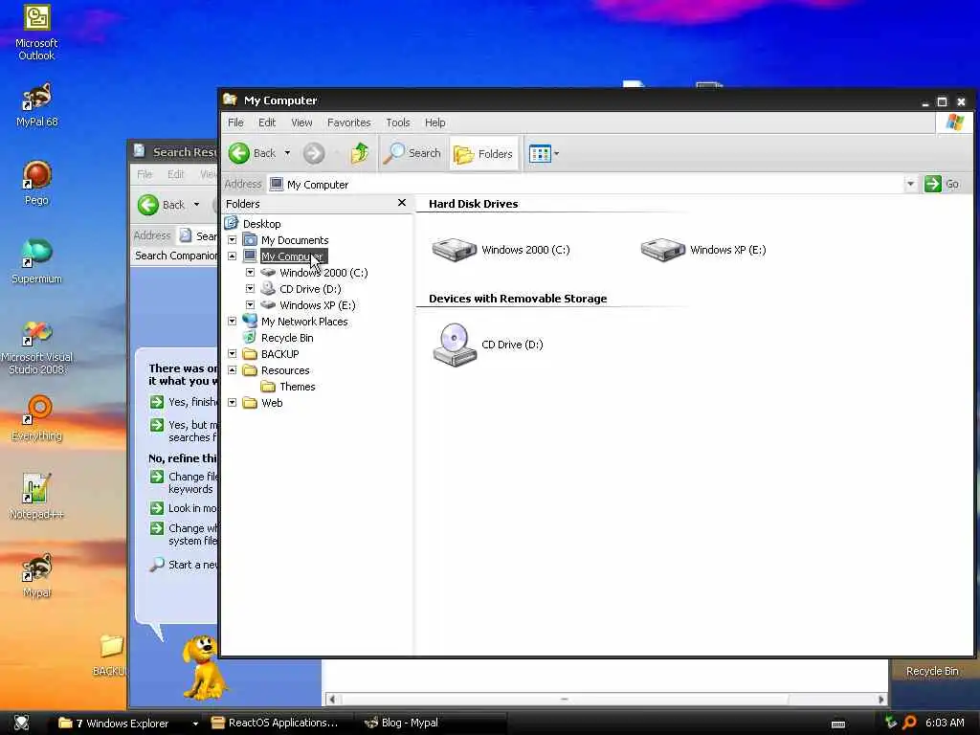980x735 pixels.
Task: Open the File menu in My Computer
Action: click(235, 122)
